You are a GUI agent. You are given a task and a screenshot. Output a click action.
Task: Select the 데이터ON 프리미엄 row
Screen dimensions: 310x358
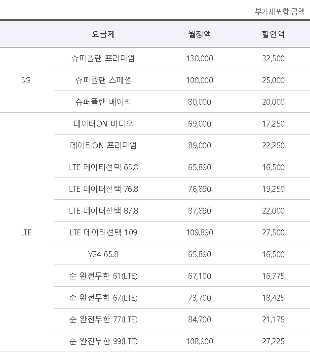(182, 145)
